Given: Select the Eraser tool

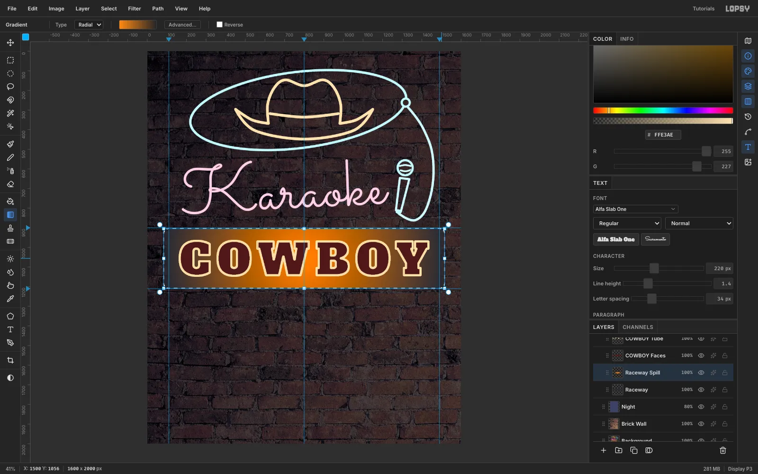Looking at the screenshot, I should [x=10, y=184].
